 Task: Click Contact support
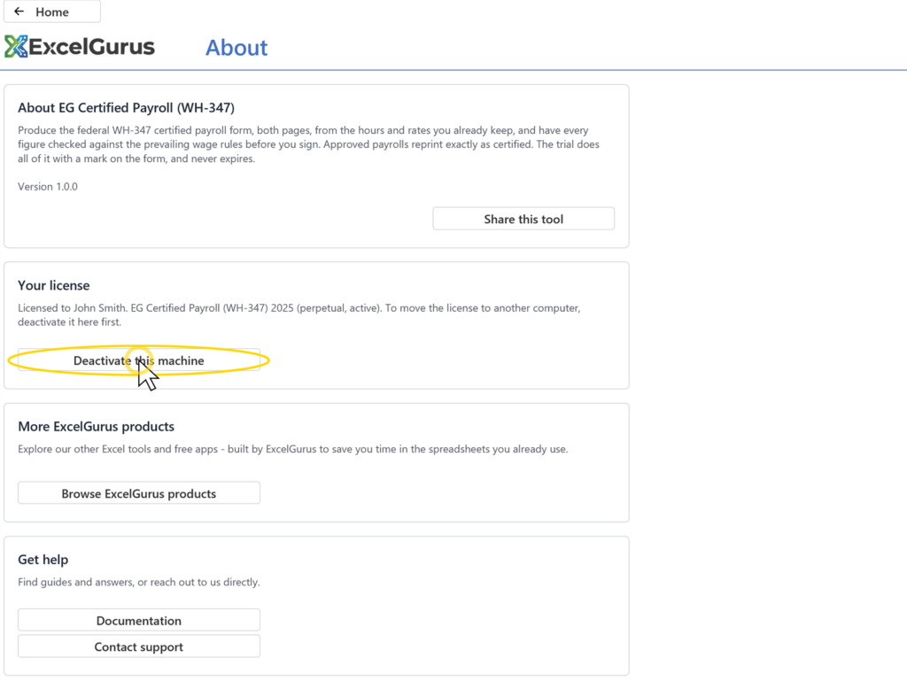pos(139,646)
